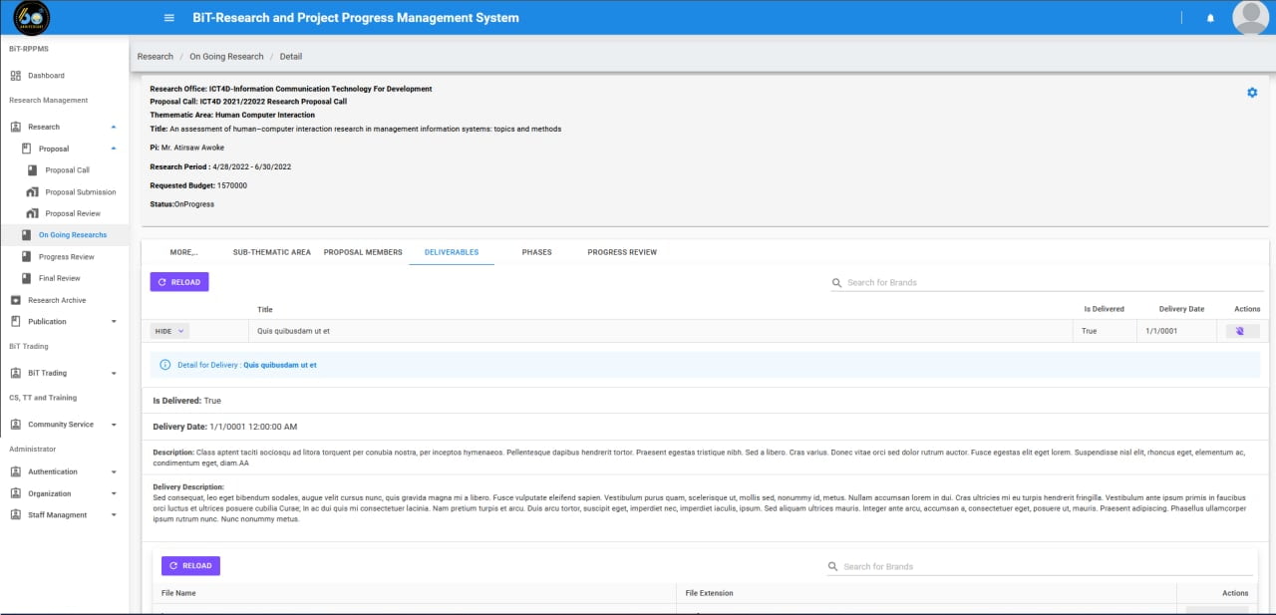Open the notifications bell icon

pos(1210,18)
